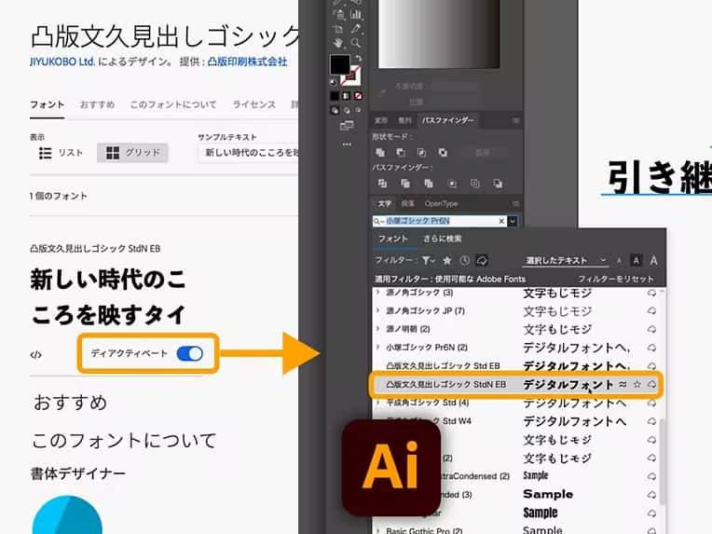The image size is (712, 534).
Task: Click cloud icon on 小塚ゴシック Pr6N row
Action: coord(651,348)
